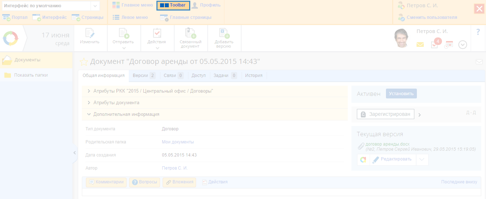Open the mail envelope icon under user name
The width and height of the screenshot is (486, 199).
[x=420, y=45]
